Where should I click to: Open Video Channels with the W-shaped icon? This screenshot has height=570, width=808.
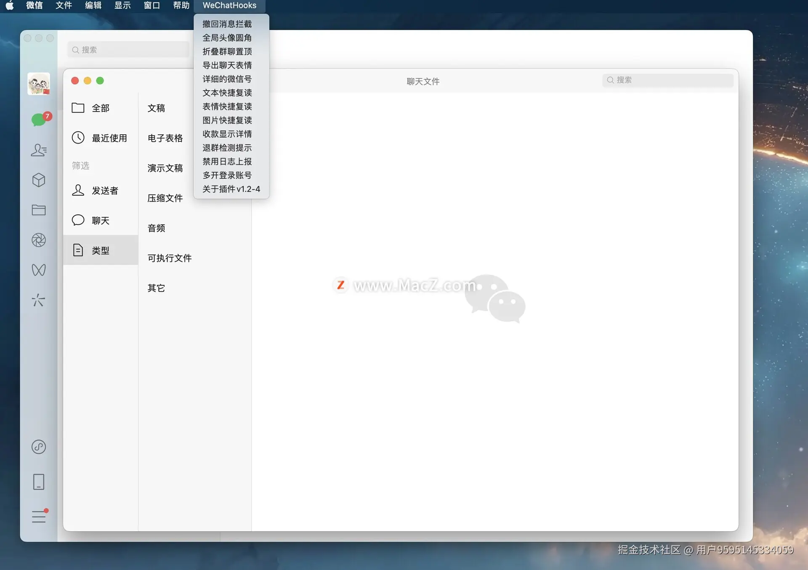(x=39, y=270)
